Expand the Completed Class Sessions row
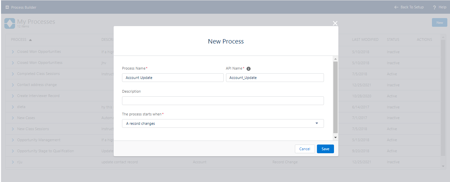This screenshot has width=450, height=182. (x=13, y=74)
